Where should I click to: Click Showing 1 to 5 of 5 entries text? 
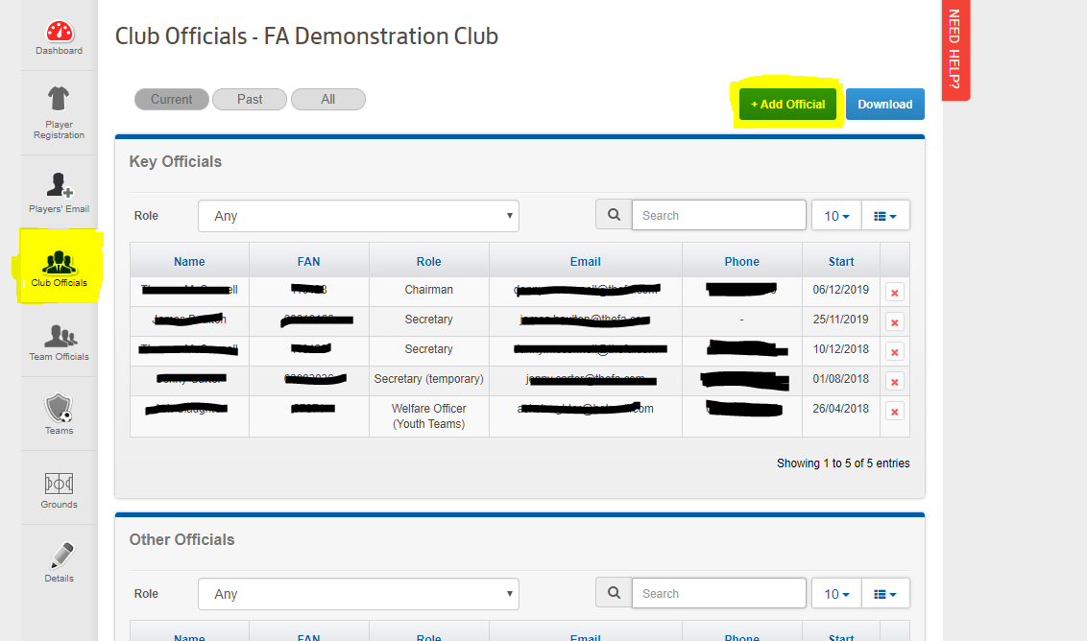pyautogui.click(x=843, y=463)
